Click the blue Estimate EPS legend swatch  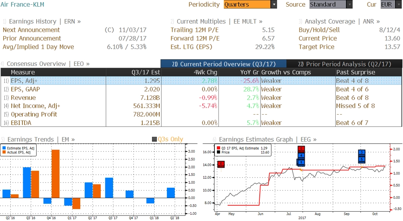click(x=4, y=148)
